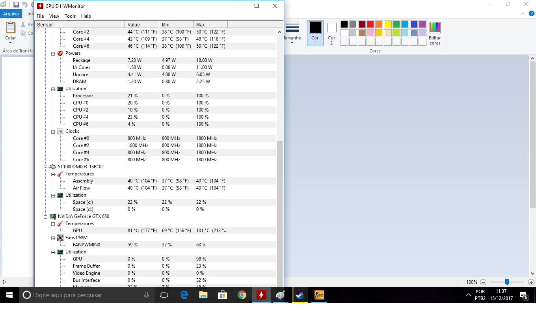Collapse the NVIDIA GeForce GTX 650 node
This screenshot has width=536, height=311.
tap(46, 216)
